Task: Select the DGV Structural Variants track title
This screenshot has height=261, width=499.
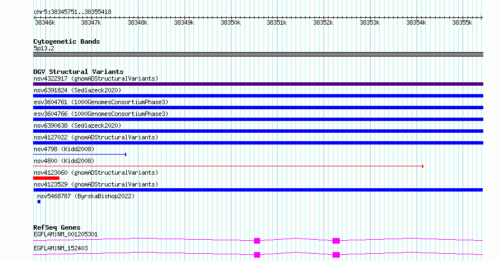Action: coord(78,72)
